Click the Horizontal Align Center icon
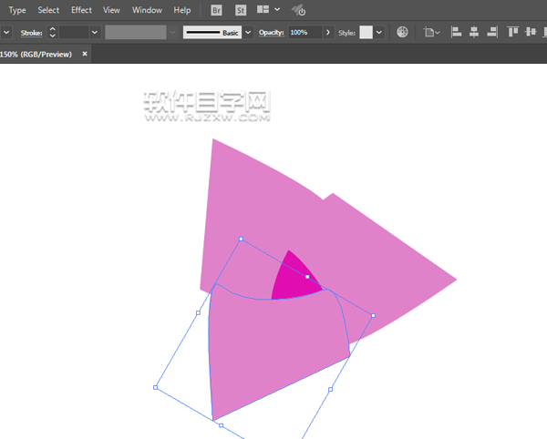This screenshot has width=547, height=439. (x=474, y=32)
